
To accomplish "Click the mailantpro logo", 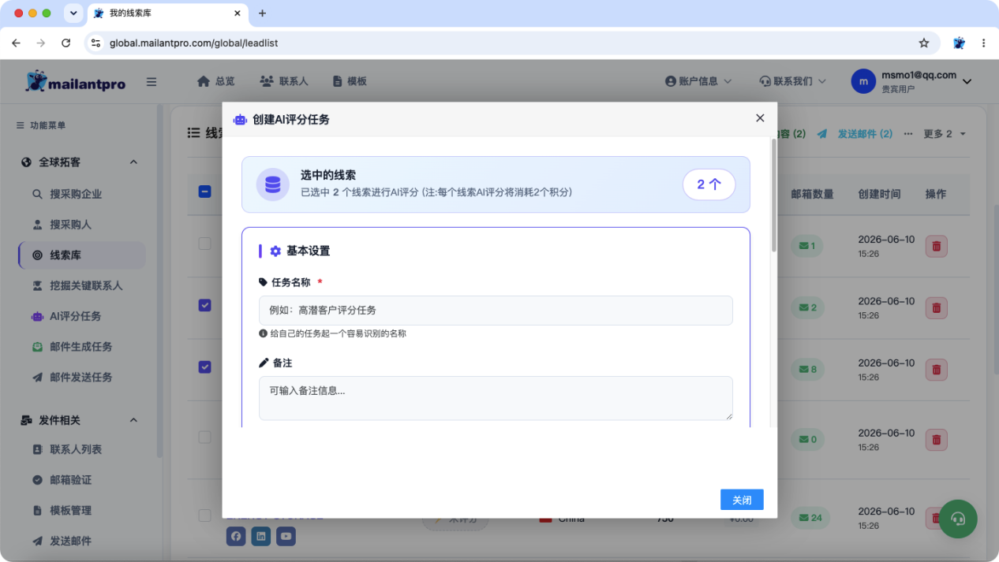I will click(76, 81).
